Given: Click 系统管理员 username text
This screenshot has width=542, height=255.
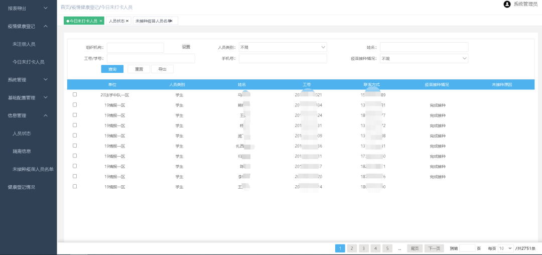Looking at the screenshot, I should click(525, 4).
